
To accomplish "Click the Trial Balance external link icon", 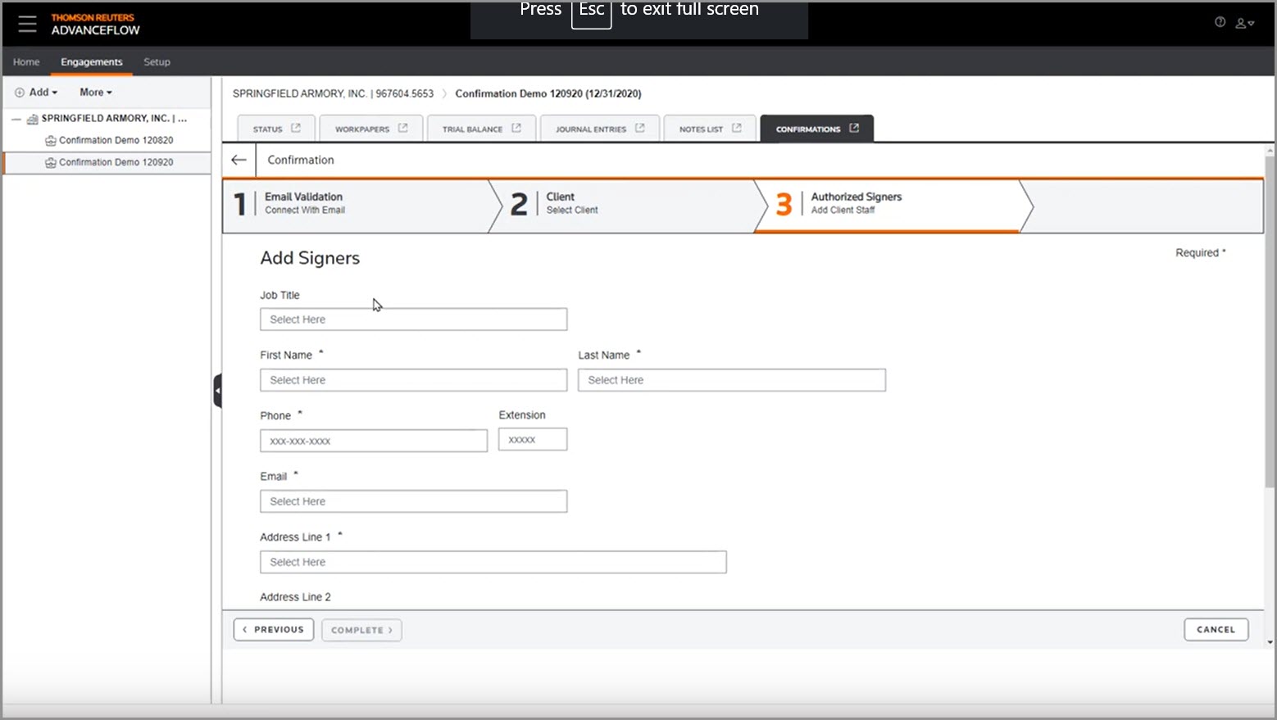I will (x=516, y=128).
